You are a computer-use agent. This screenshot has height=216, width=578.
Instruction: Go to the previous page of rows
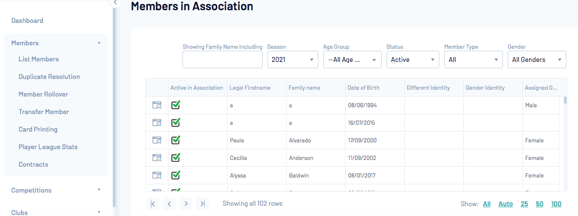point(169,204)
